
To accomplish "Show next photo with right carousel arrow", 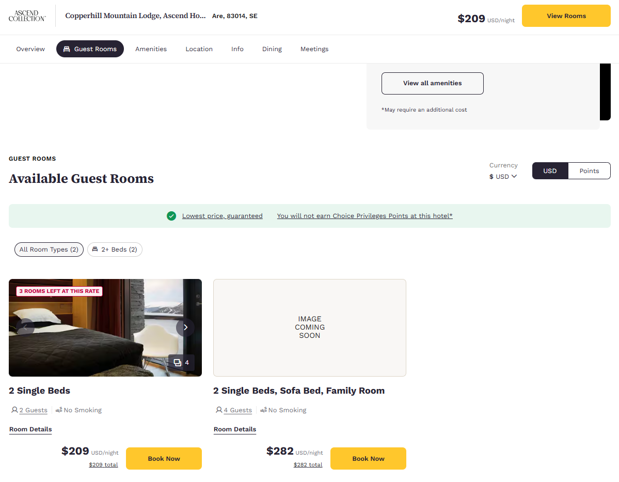I will tap(185, 328).
